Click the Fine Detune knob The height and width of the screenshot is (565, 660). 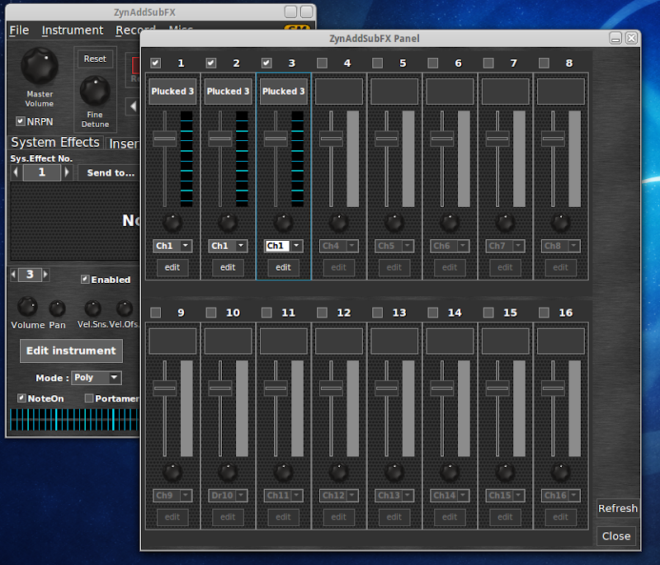95,90
